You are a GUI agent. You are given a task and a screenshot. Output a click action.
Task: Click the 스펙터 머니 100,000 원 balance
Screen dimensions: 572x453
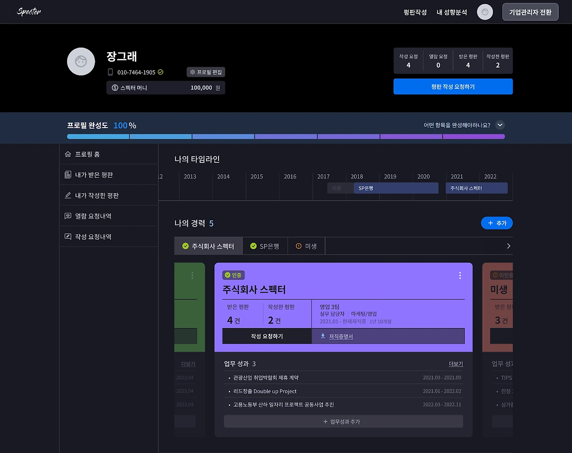click(166, 88)
